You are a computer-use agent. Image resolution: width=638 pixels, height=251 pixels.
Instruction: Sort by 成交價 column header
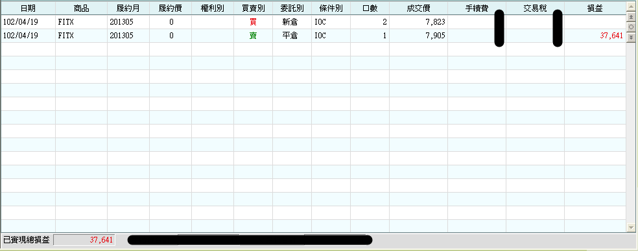point(418,8)
